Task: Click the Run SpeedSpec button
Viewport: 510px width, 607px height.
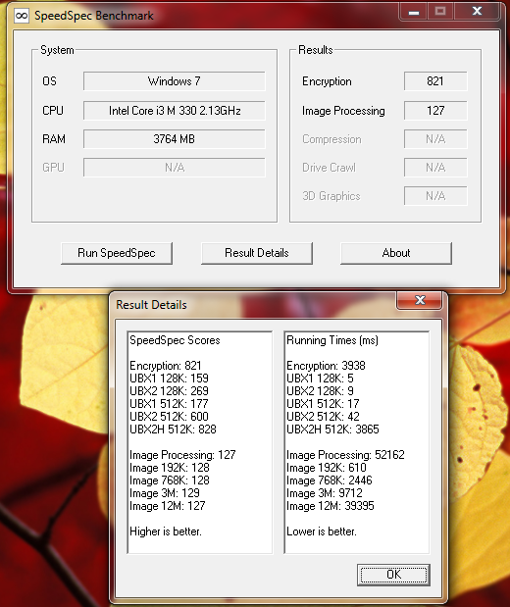Action: click(117, 253)
